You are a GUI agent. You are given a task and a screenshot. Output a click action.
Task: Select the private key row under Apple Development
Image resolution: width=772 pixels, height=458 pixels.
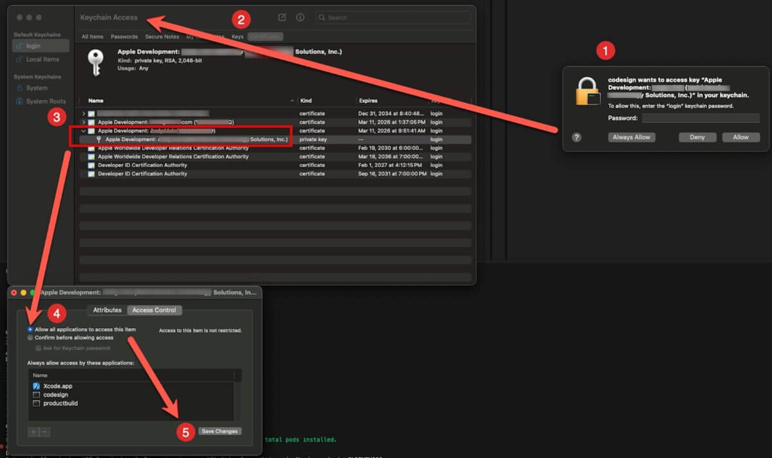click(275, 139)
